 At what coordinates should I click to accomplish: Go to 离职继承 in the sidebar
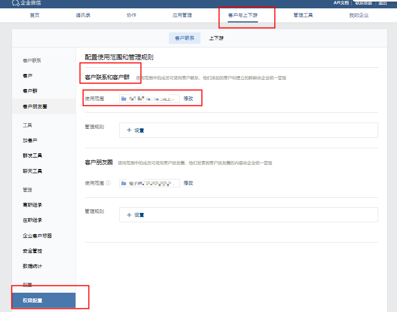coord(32,205)
